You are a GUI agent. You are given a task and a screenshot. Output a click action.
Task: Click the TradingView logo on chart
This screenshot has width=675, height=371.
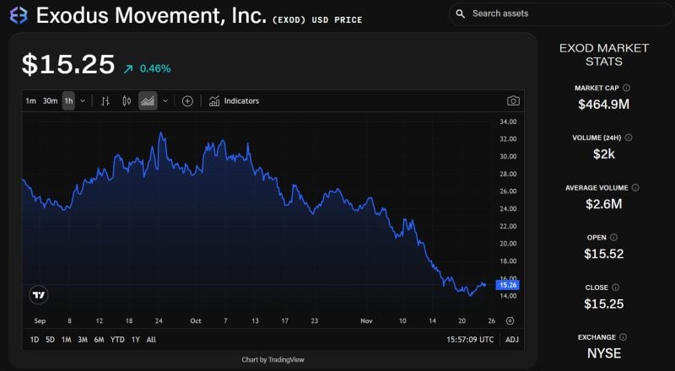coord(39,295)
